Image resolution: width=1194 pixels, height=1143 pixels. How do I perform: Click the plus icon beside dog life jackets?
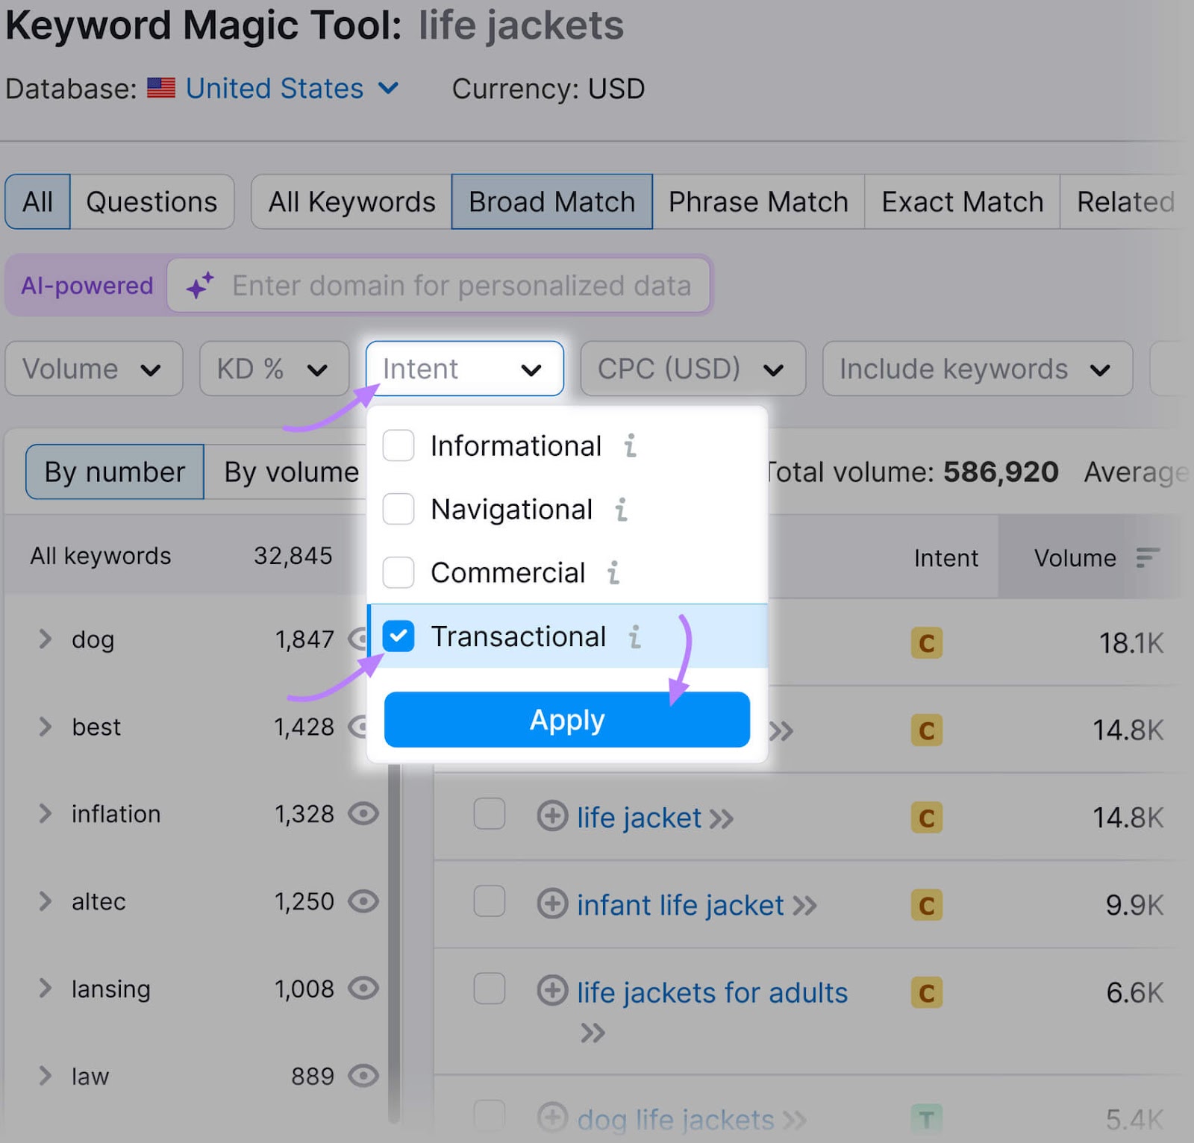pos(552,1118)
